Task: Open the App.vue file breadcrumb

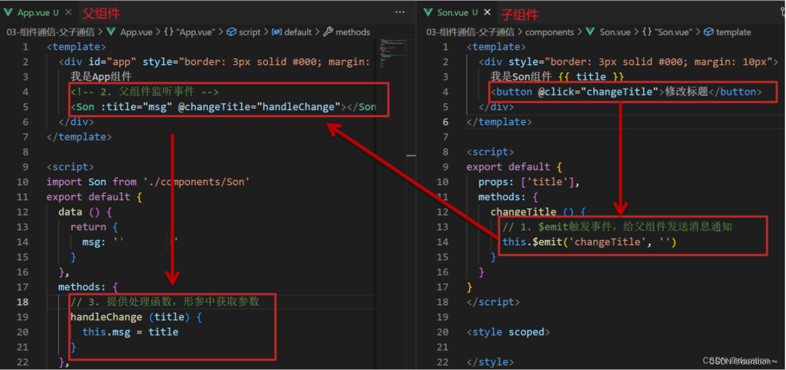Action: 130,32
